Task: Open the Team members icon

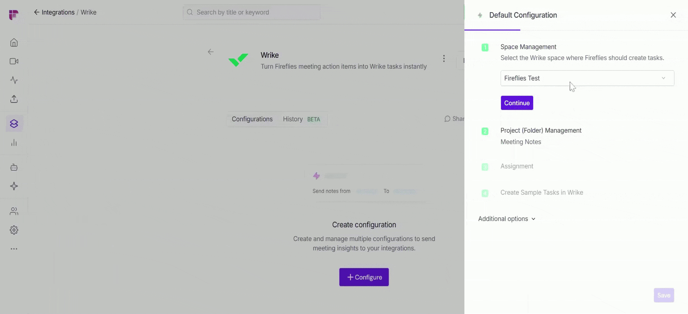Action: pyautogui.click(x=14, y=211)
